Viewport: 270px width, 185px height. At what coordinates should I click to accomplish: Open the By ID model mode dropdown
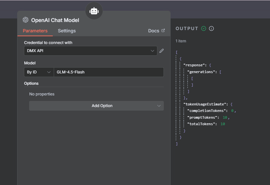[x=39, y=72]
